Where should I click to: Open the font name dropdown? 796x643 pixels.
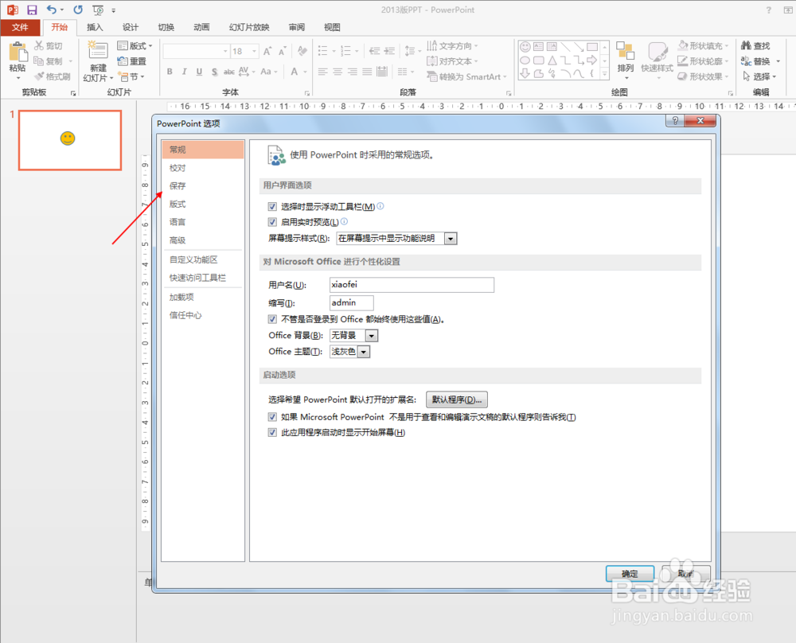click(225, 51)
